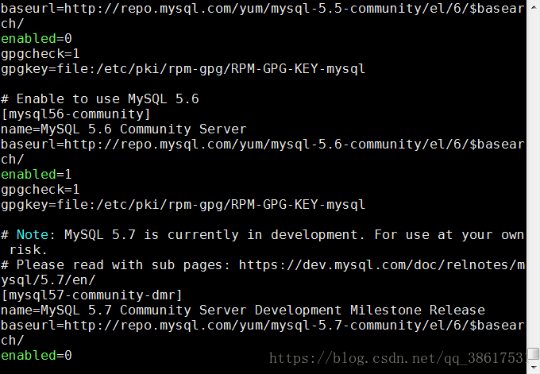Click the baseurl line for mysql-5.5-community
Image resolution: width=540 pixels, height=374 pixels.
point(262,8)
